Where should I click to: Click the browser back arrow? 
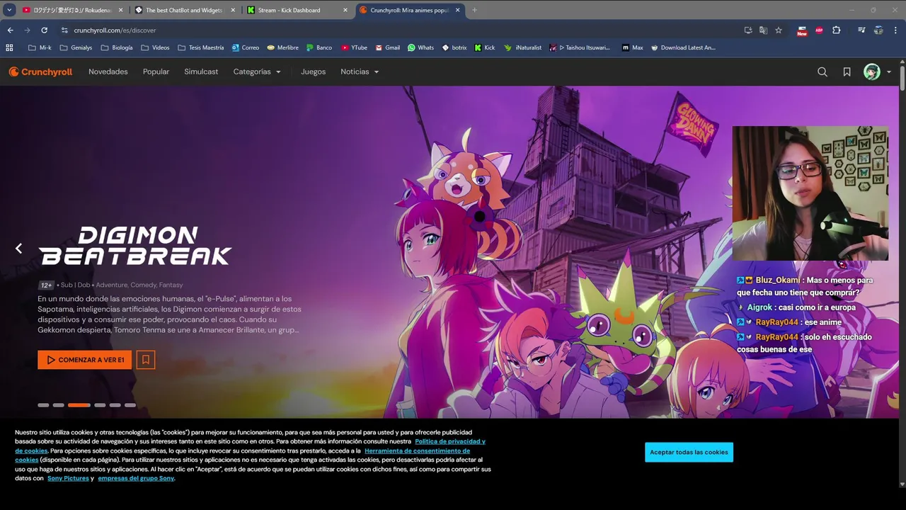(x=10, y=30)
